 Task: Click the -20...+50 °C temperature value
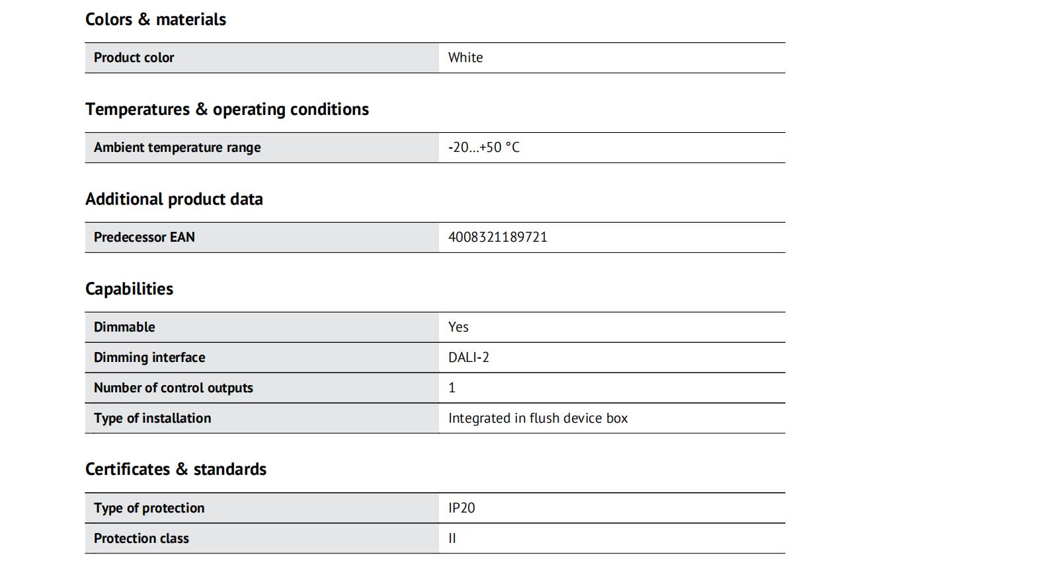tap(484, 148)
